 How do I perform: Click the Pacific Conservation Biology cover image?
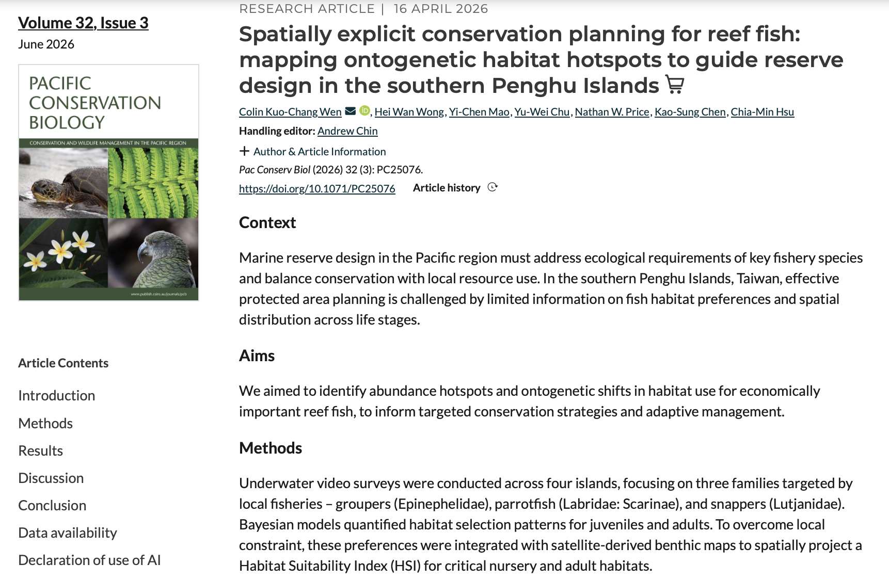point(108,182)
